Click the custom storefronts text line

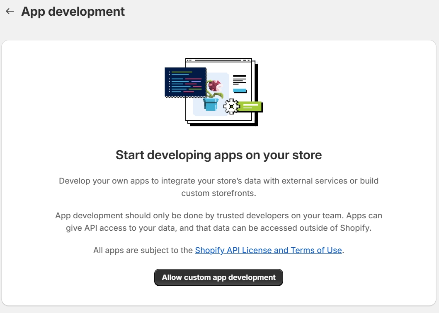[219, 193]
